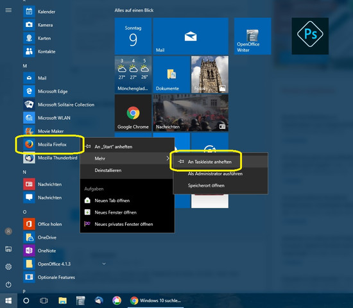Open Settings via the gear icon
Image resolution: width=353 pixels, height=308 pixels.
point(8,267)
